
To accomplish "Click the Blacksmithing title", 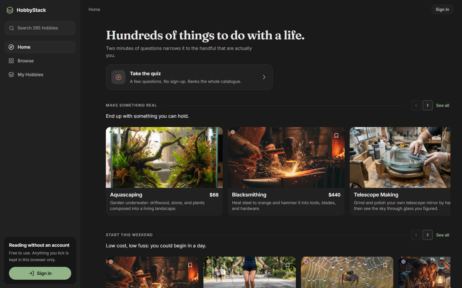I will tap(249, 195).
